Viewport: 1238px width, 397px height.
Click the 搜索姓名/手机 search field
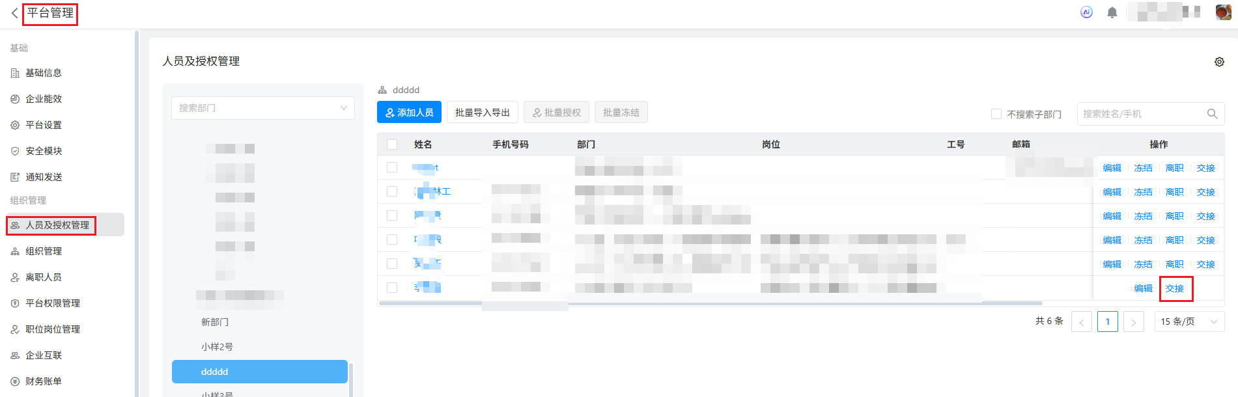(1140, 114)
